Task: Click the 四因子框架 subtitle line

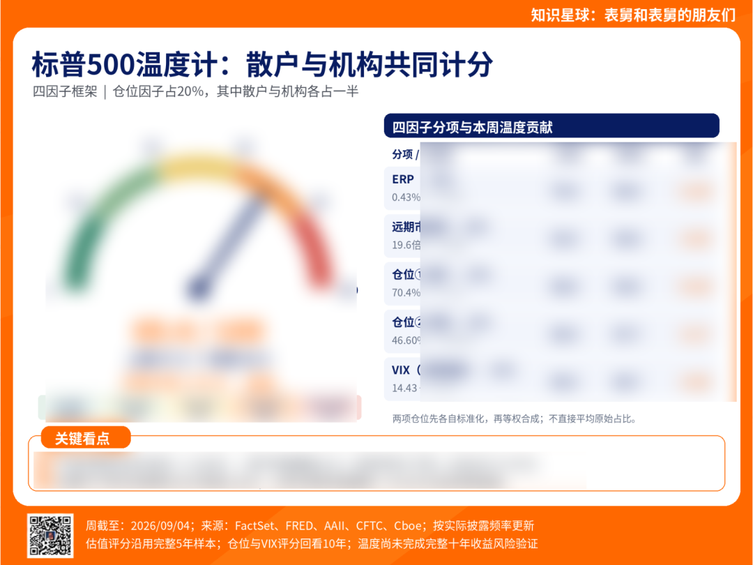Action: click(x=195, y=91)
